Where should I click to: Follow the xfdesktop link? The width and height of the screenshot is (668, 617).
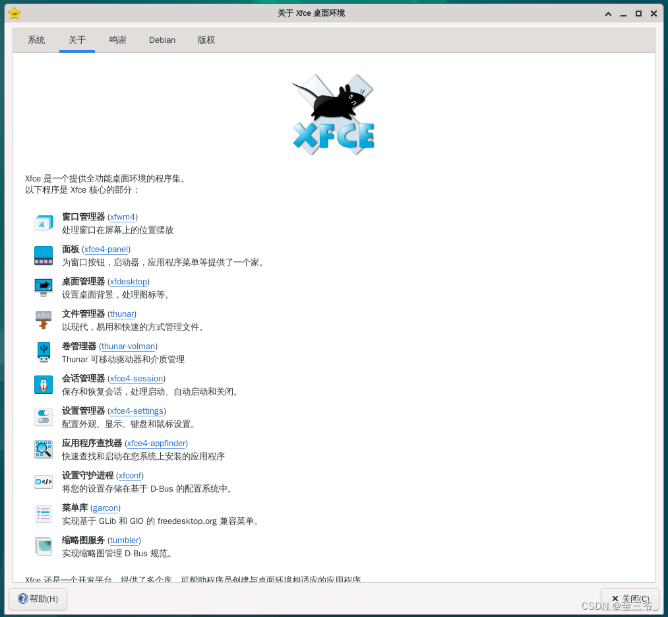pyautogui.click(x=128, y=282)
